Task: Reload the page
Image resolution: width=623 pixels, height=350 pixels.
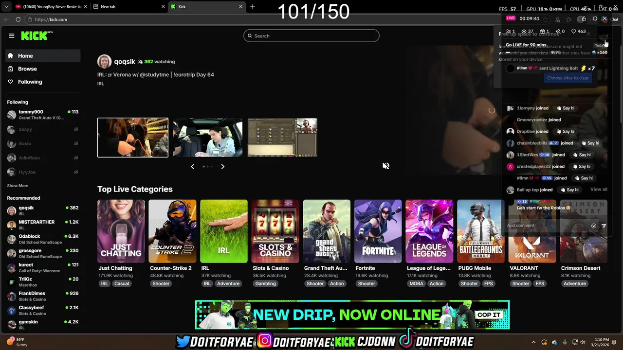Action: click(18, 19)
